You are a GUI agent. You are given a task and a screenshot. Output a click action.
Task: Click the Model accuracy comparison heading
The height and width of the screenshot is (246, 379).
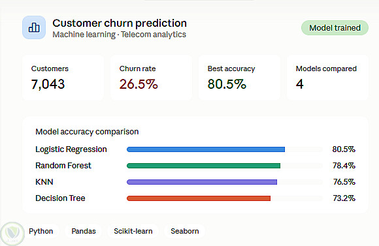coord(87,132)
